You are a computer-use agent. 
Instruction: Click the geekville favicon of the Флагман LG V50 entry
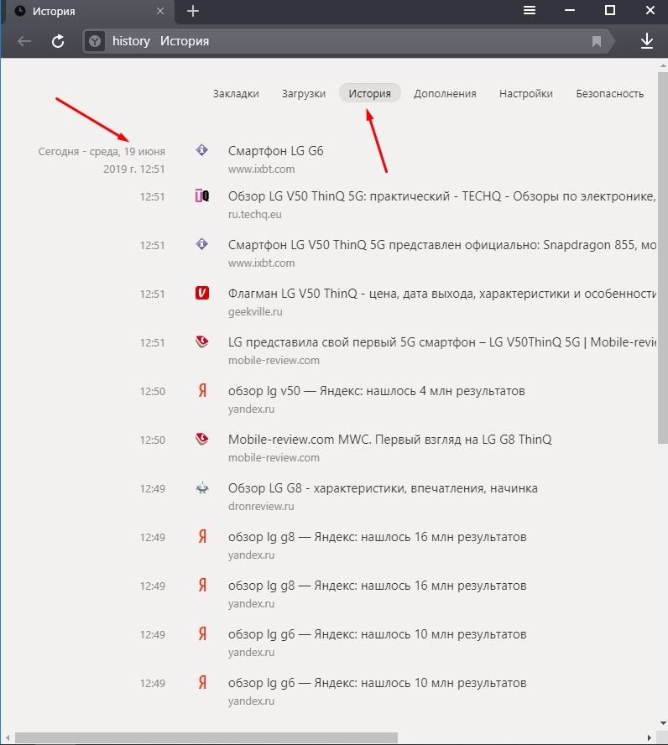(x=202, y=293)
